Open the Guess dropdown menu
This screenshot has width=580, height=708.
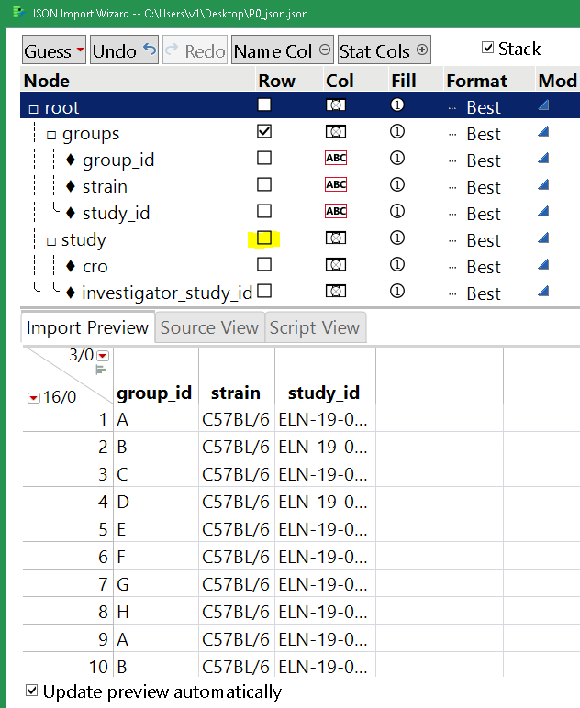54,51
